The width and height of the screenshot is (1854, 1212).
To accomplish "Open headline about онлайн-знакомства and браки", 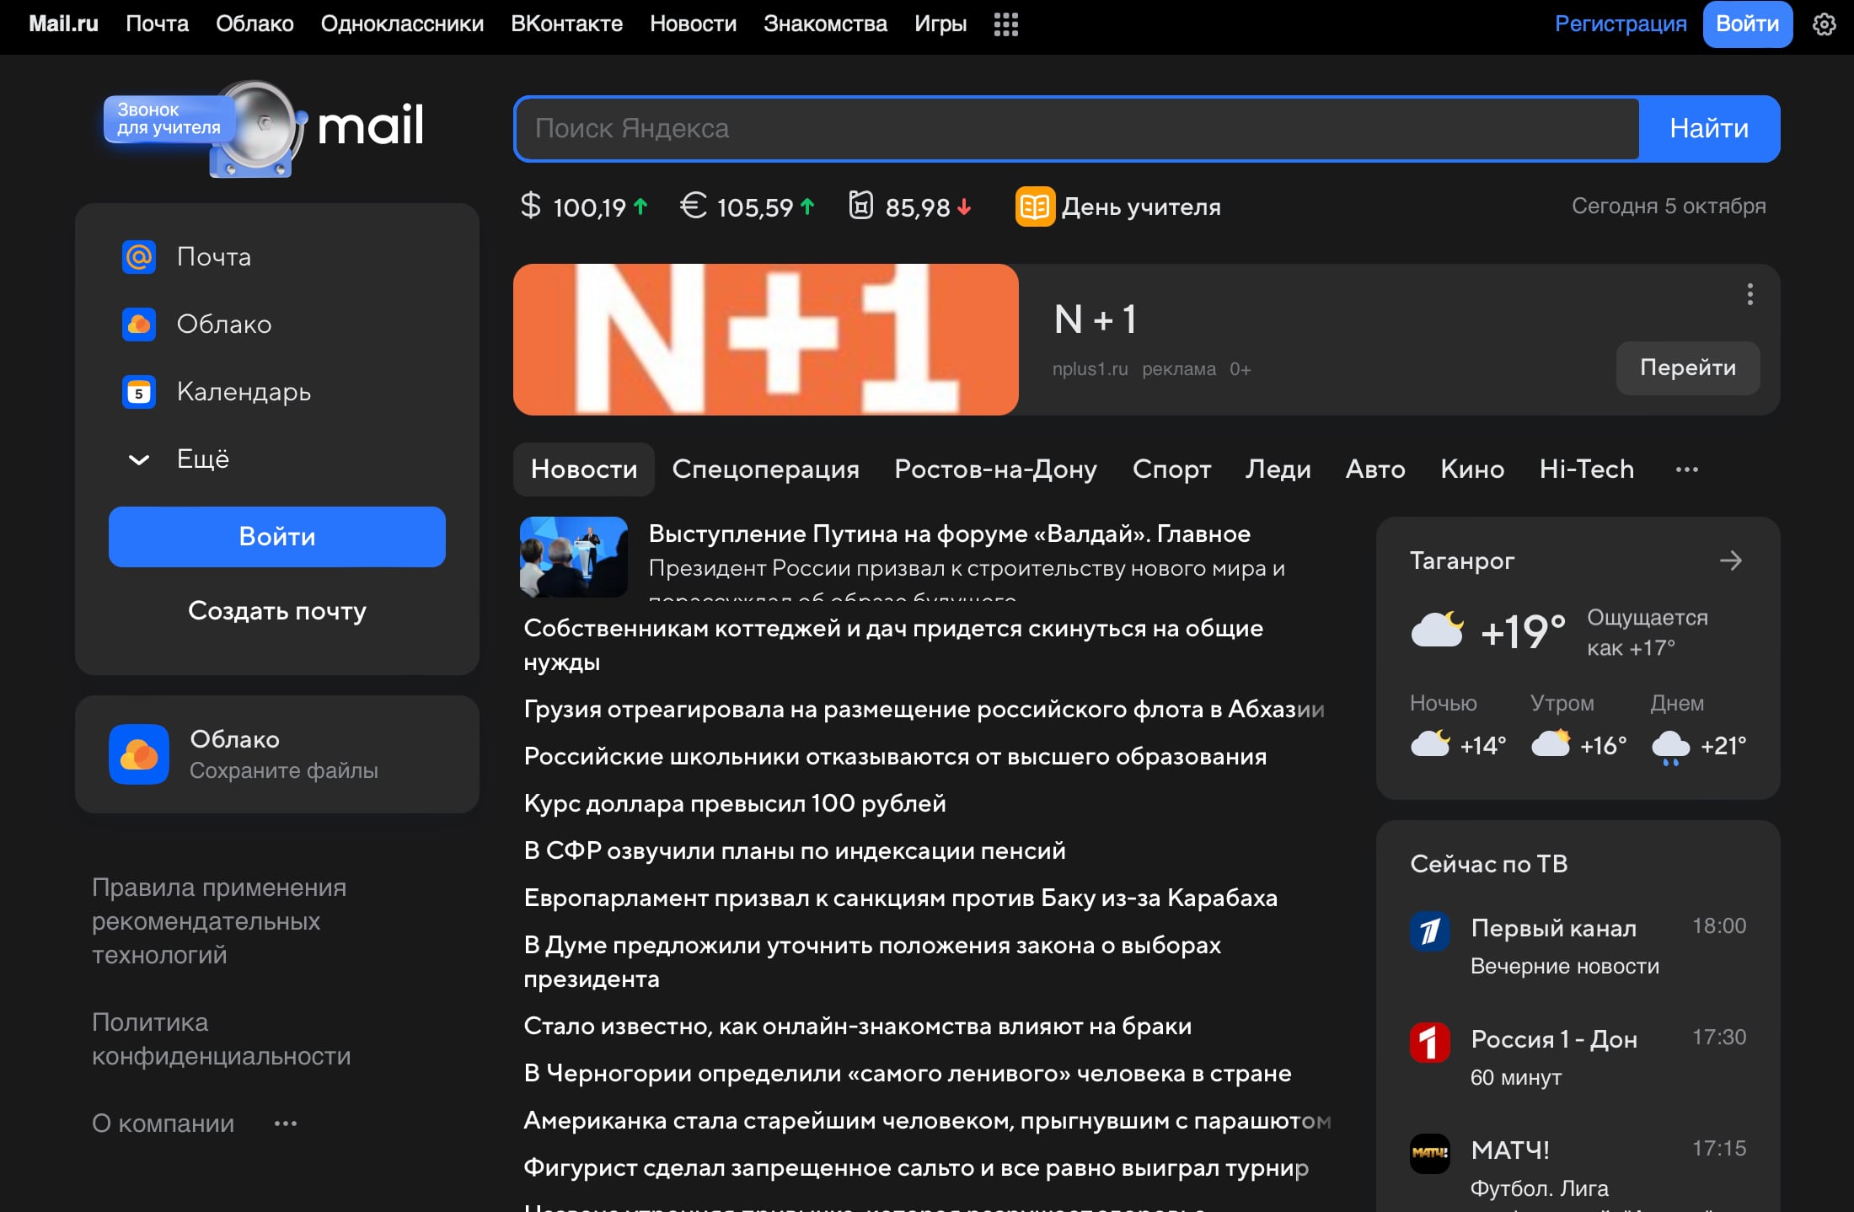I will point(858,1026).
